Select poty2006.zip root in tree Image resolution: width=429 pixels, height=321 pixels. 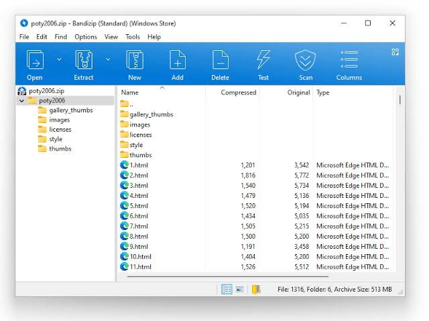tap(46, 91)
